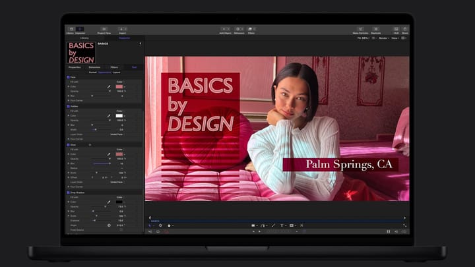
Task: Open the Filters inspector tab
Action: (x=114, y=67)
